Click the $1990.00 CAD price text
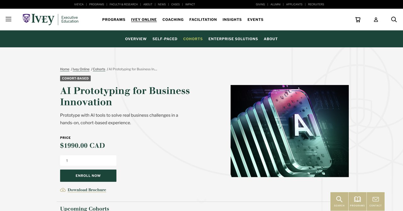The height and width of the screenshot is (211, 403). [x=82, y=145]
